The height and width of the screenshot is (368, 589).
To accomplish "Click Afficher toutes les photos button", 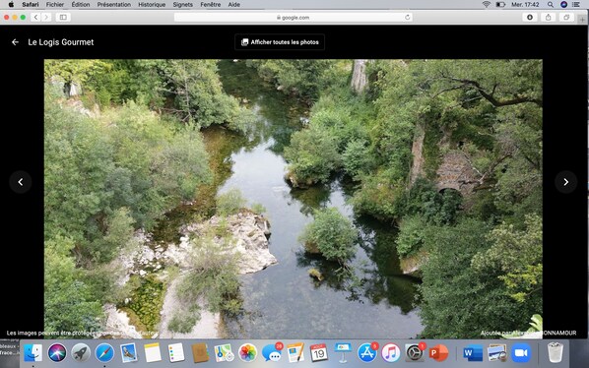I will click(x=280, y=42).
